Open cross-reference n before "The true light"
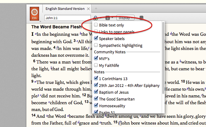 [x=35, y=82]
